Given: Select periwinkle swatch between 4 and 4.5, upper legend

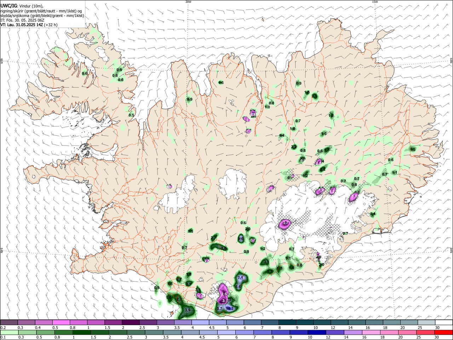Looking at the screenshot, I should 200,322.
